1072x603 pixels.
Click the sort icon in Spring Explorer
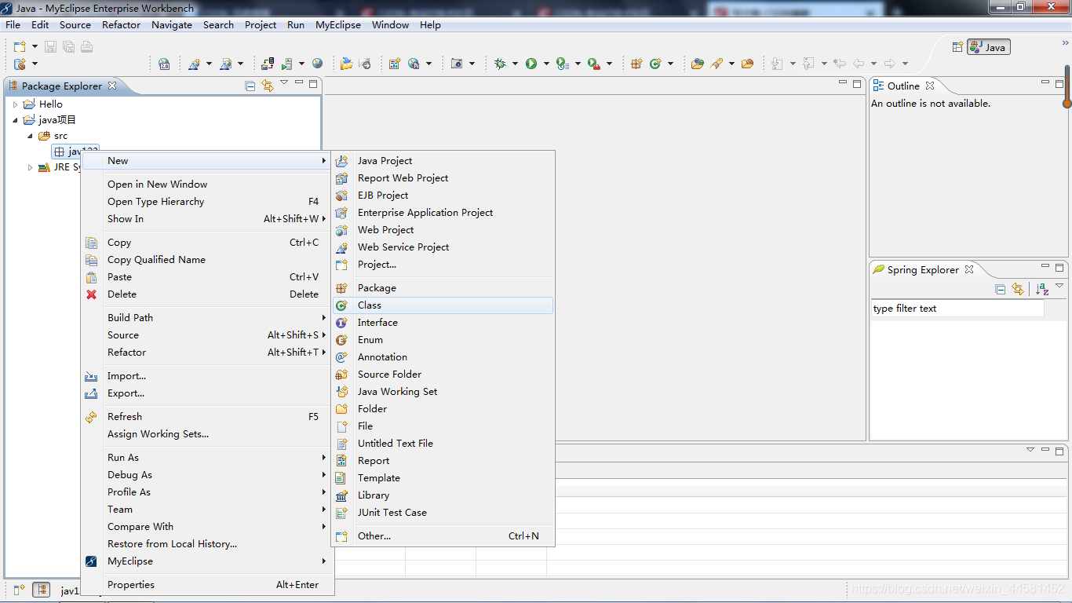point(1042,290)
